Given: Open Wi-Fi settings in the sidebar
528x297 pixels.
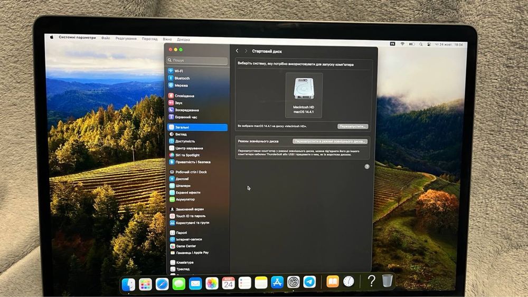Looking at the screenshot, I should coord(197,71).
